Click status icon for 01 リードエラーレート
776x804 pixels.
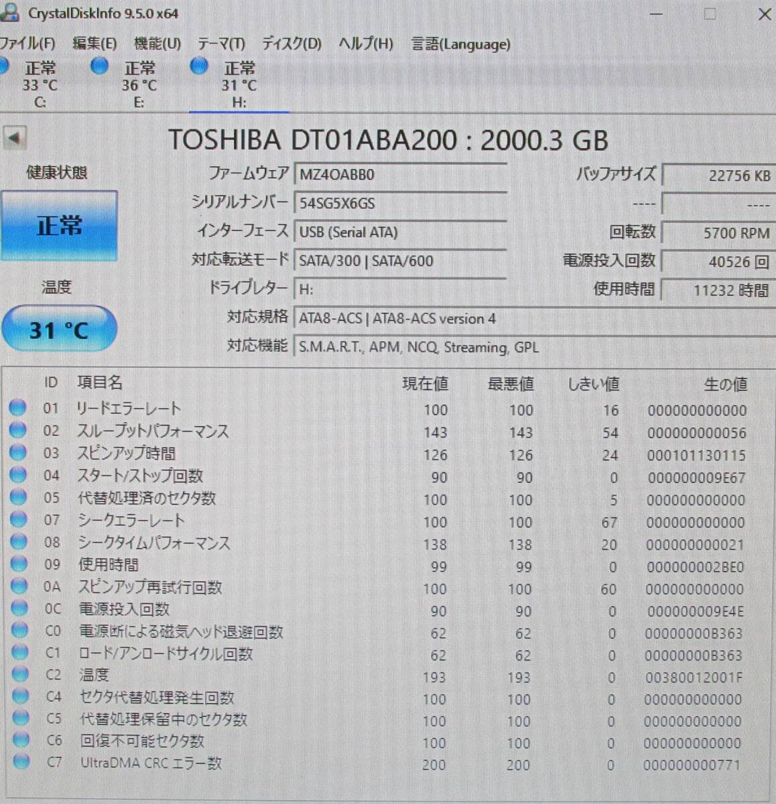(18, 407)
